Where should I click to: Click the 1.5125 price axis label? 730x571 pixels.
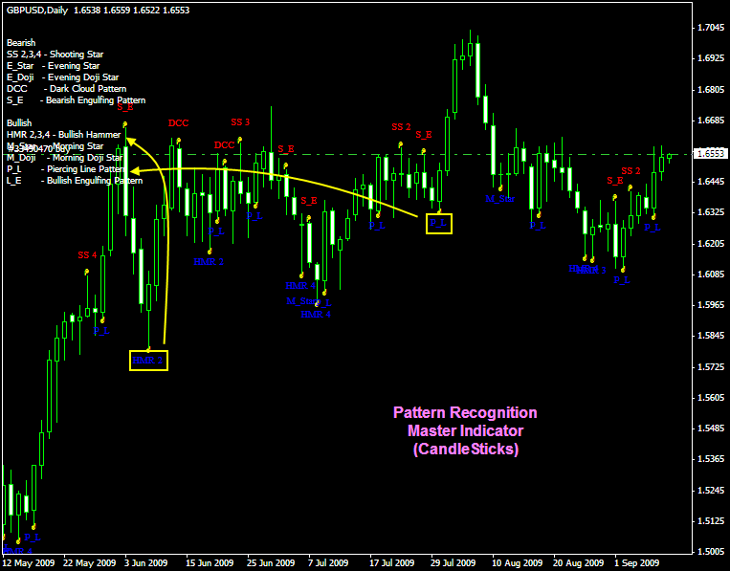[710, 521]
